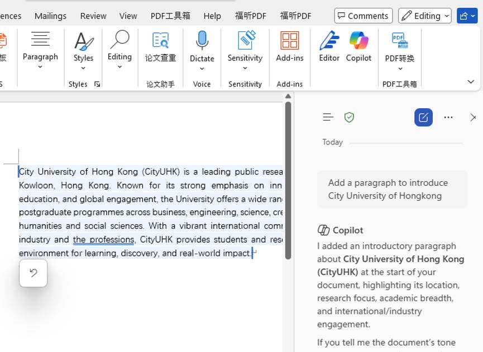483x352 pixels.
Task: Open the second 福昕PDF tab
Action: tap(296, 16)
